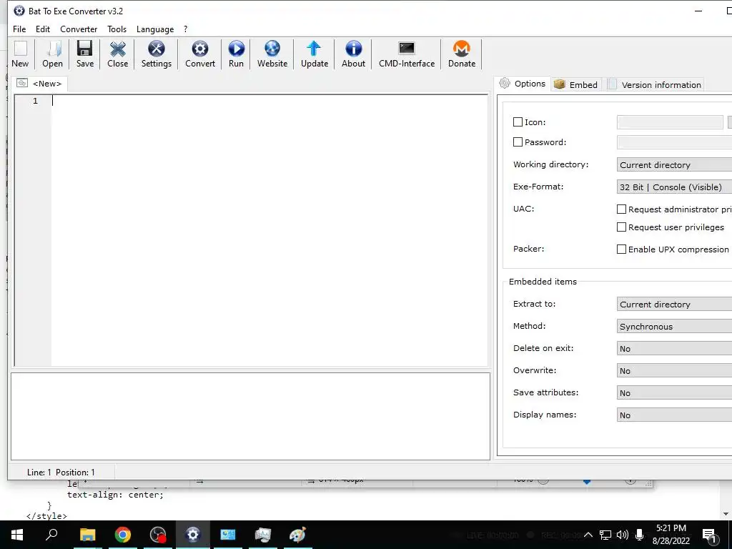The image size is (732, 549).
Task: Open the Language menu
Action: pyautogui.click(x=155, y=29)
